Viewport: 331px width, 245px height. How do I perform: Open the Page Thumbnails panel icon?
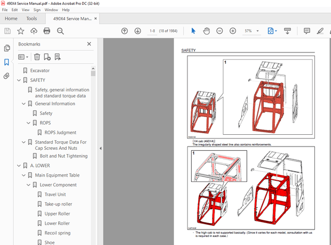[7, 48]
